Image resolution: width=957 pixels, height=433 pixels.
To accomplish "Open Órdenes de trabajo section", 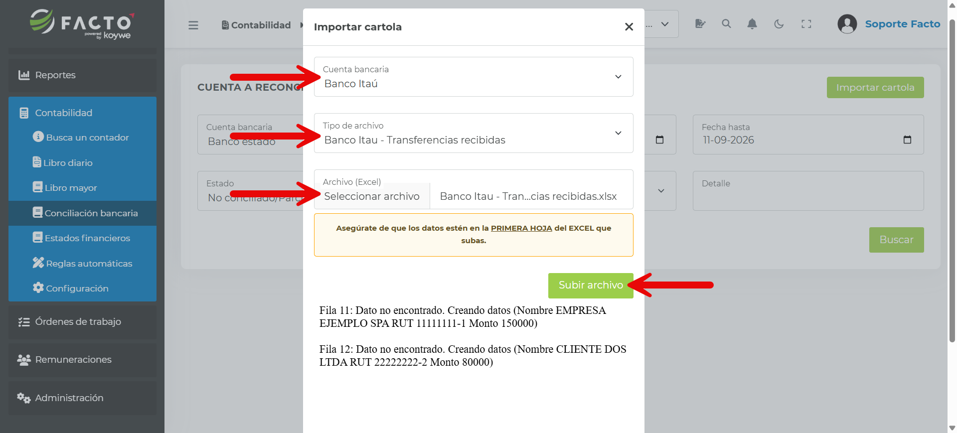I will click(x=82, y=322).
